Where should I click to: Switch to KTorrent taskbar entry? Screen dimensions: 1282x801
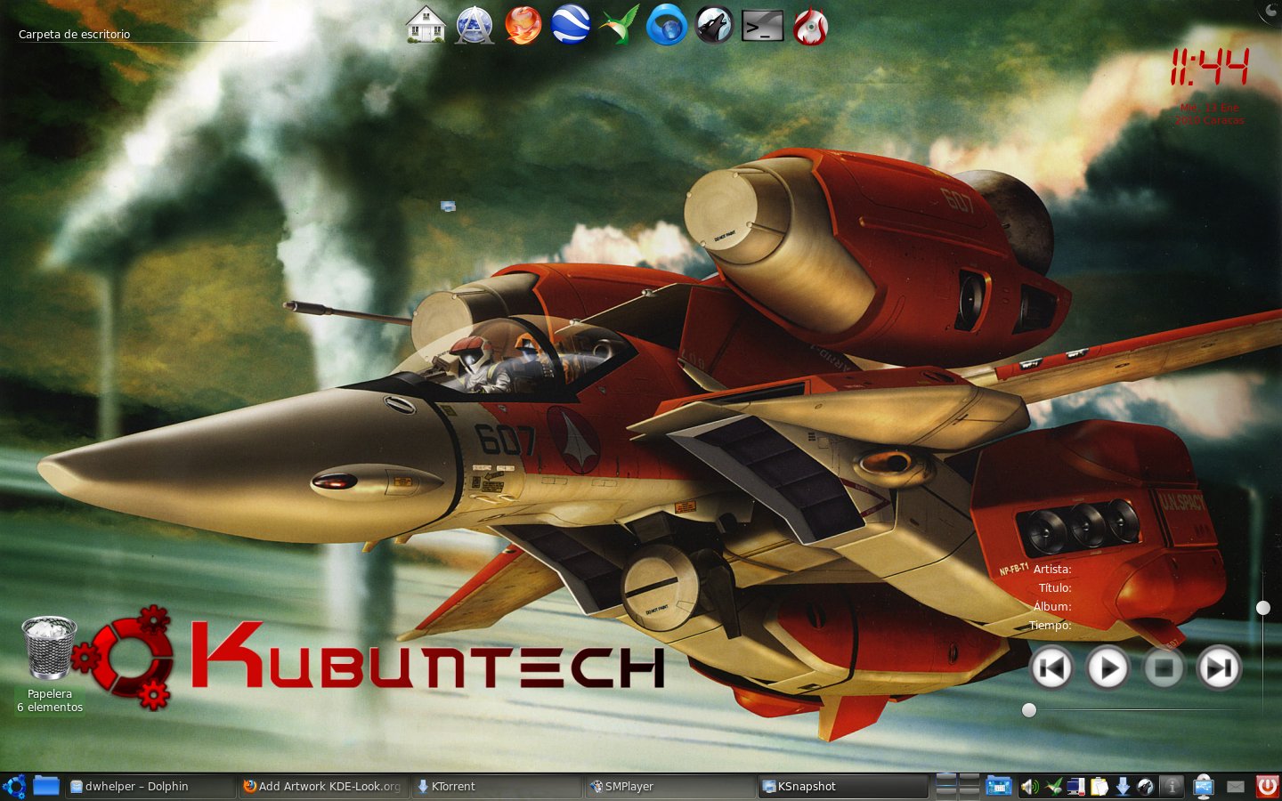[x=497, y=787]
